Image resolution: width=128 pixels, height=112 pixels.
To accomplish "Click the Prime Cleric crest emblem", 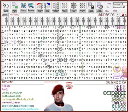I will (x=117, y=69).
